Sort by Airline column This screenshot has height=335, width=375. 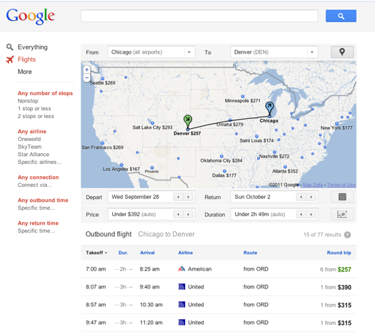186,253
